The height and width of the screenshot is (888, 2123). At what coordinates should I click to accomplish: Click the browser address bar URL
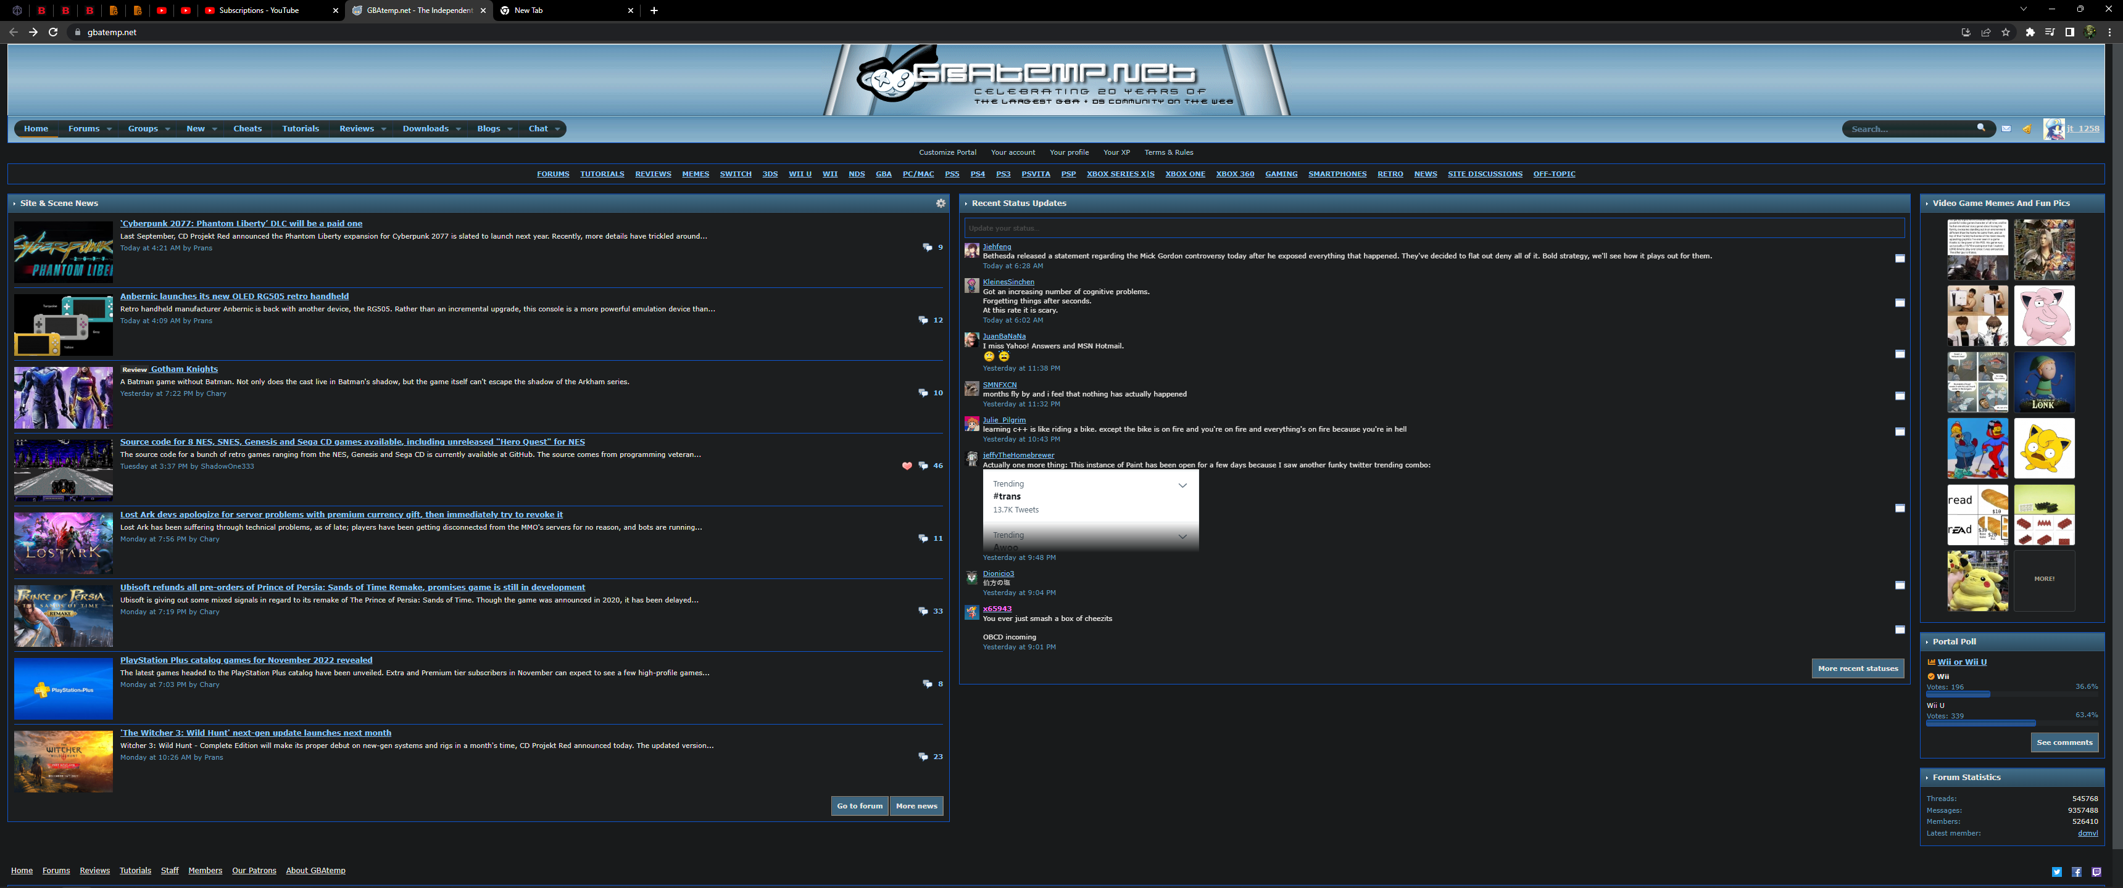click(x=112, y=32)
